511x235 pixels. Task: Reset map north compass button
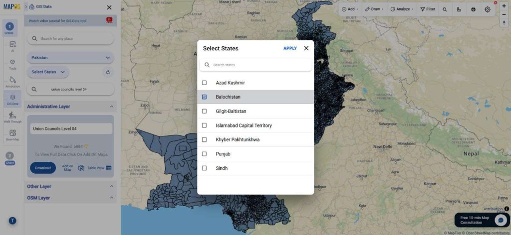504,22
